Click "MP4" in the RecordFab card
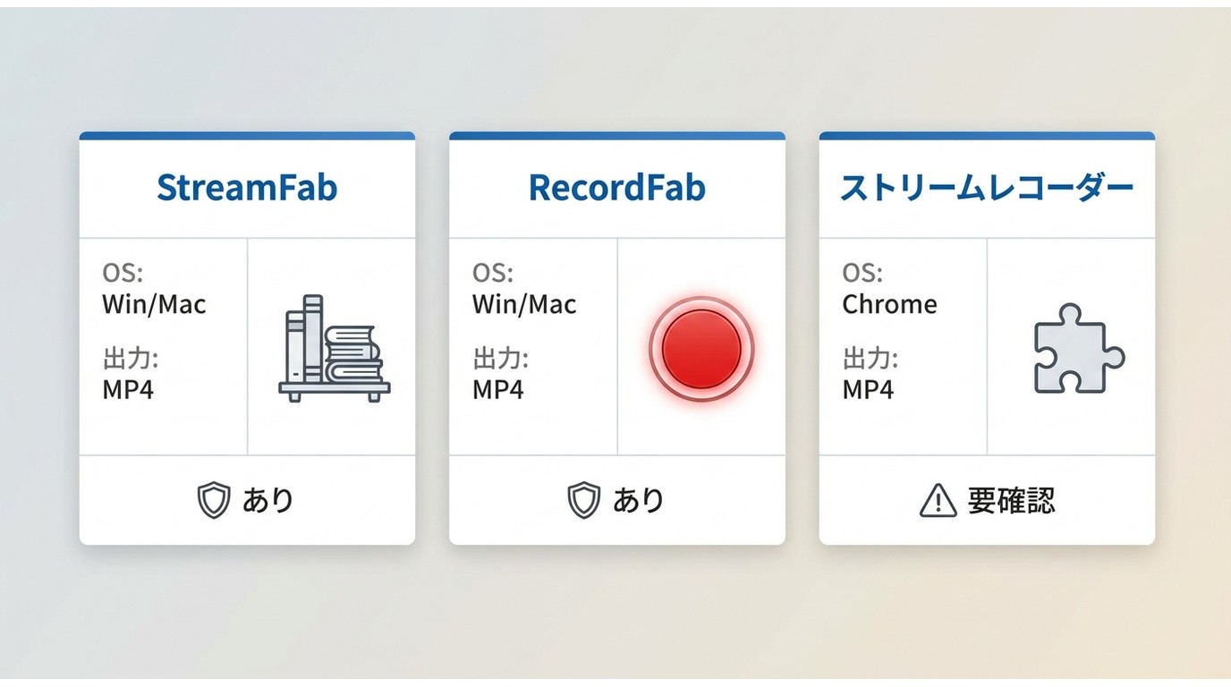Viewport: 1231px width, 687px height. click(x=498, y=390)
